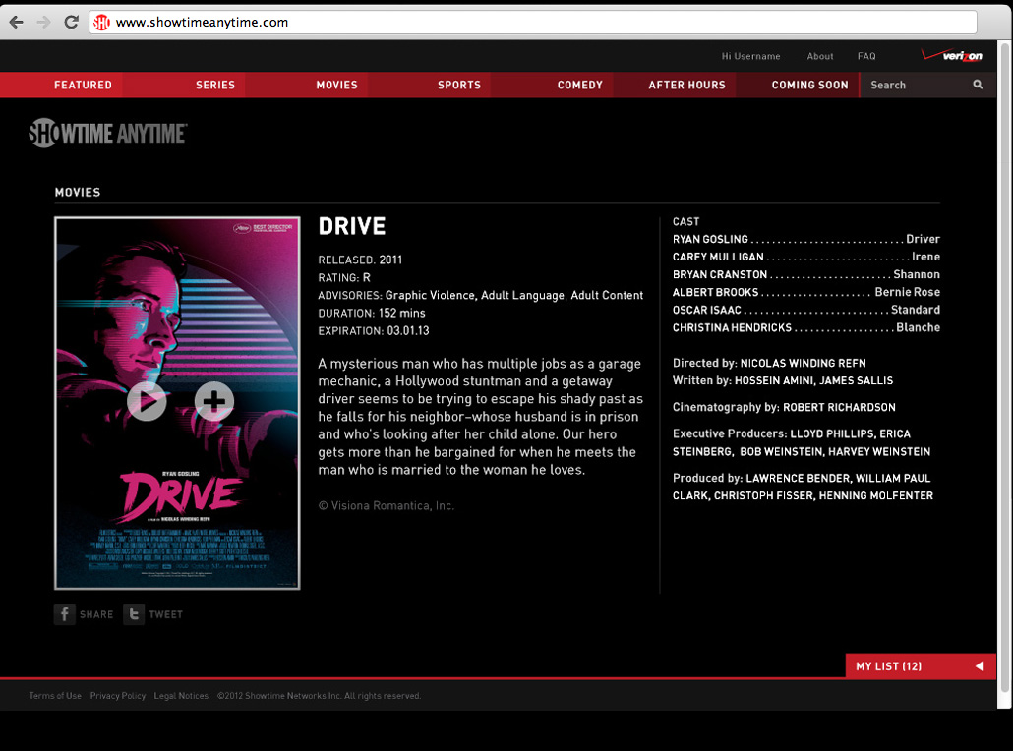The image size is (1013, 751).
Task: Click the Visiona Romantica copyright text
Action: pos(387,505)
